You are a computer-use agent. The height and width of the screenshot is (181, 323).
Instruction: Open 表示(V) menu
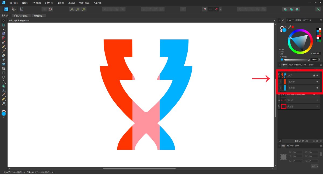click(x=72, y=3)
